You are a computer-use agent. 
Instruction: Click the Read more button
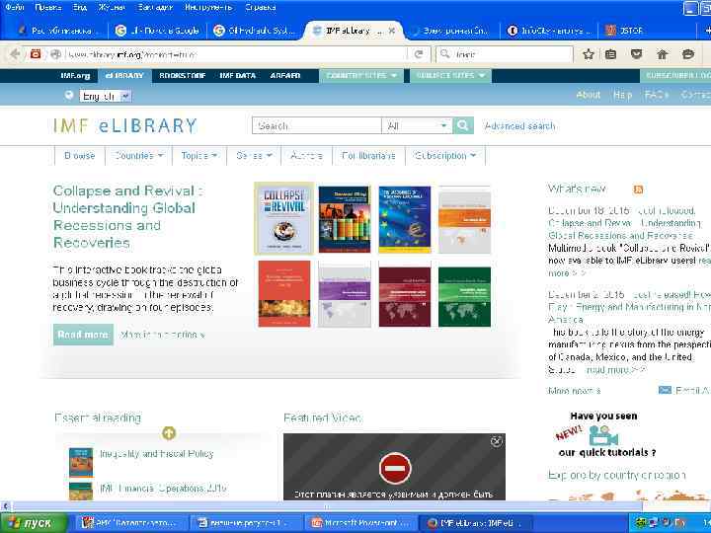coord(83,335)
